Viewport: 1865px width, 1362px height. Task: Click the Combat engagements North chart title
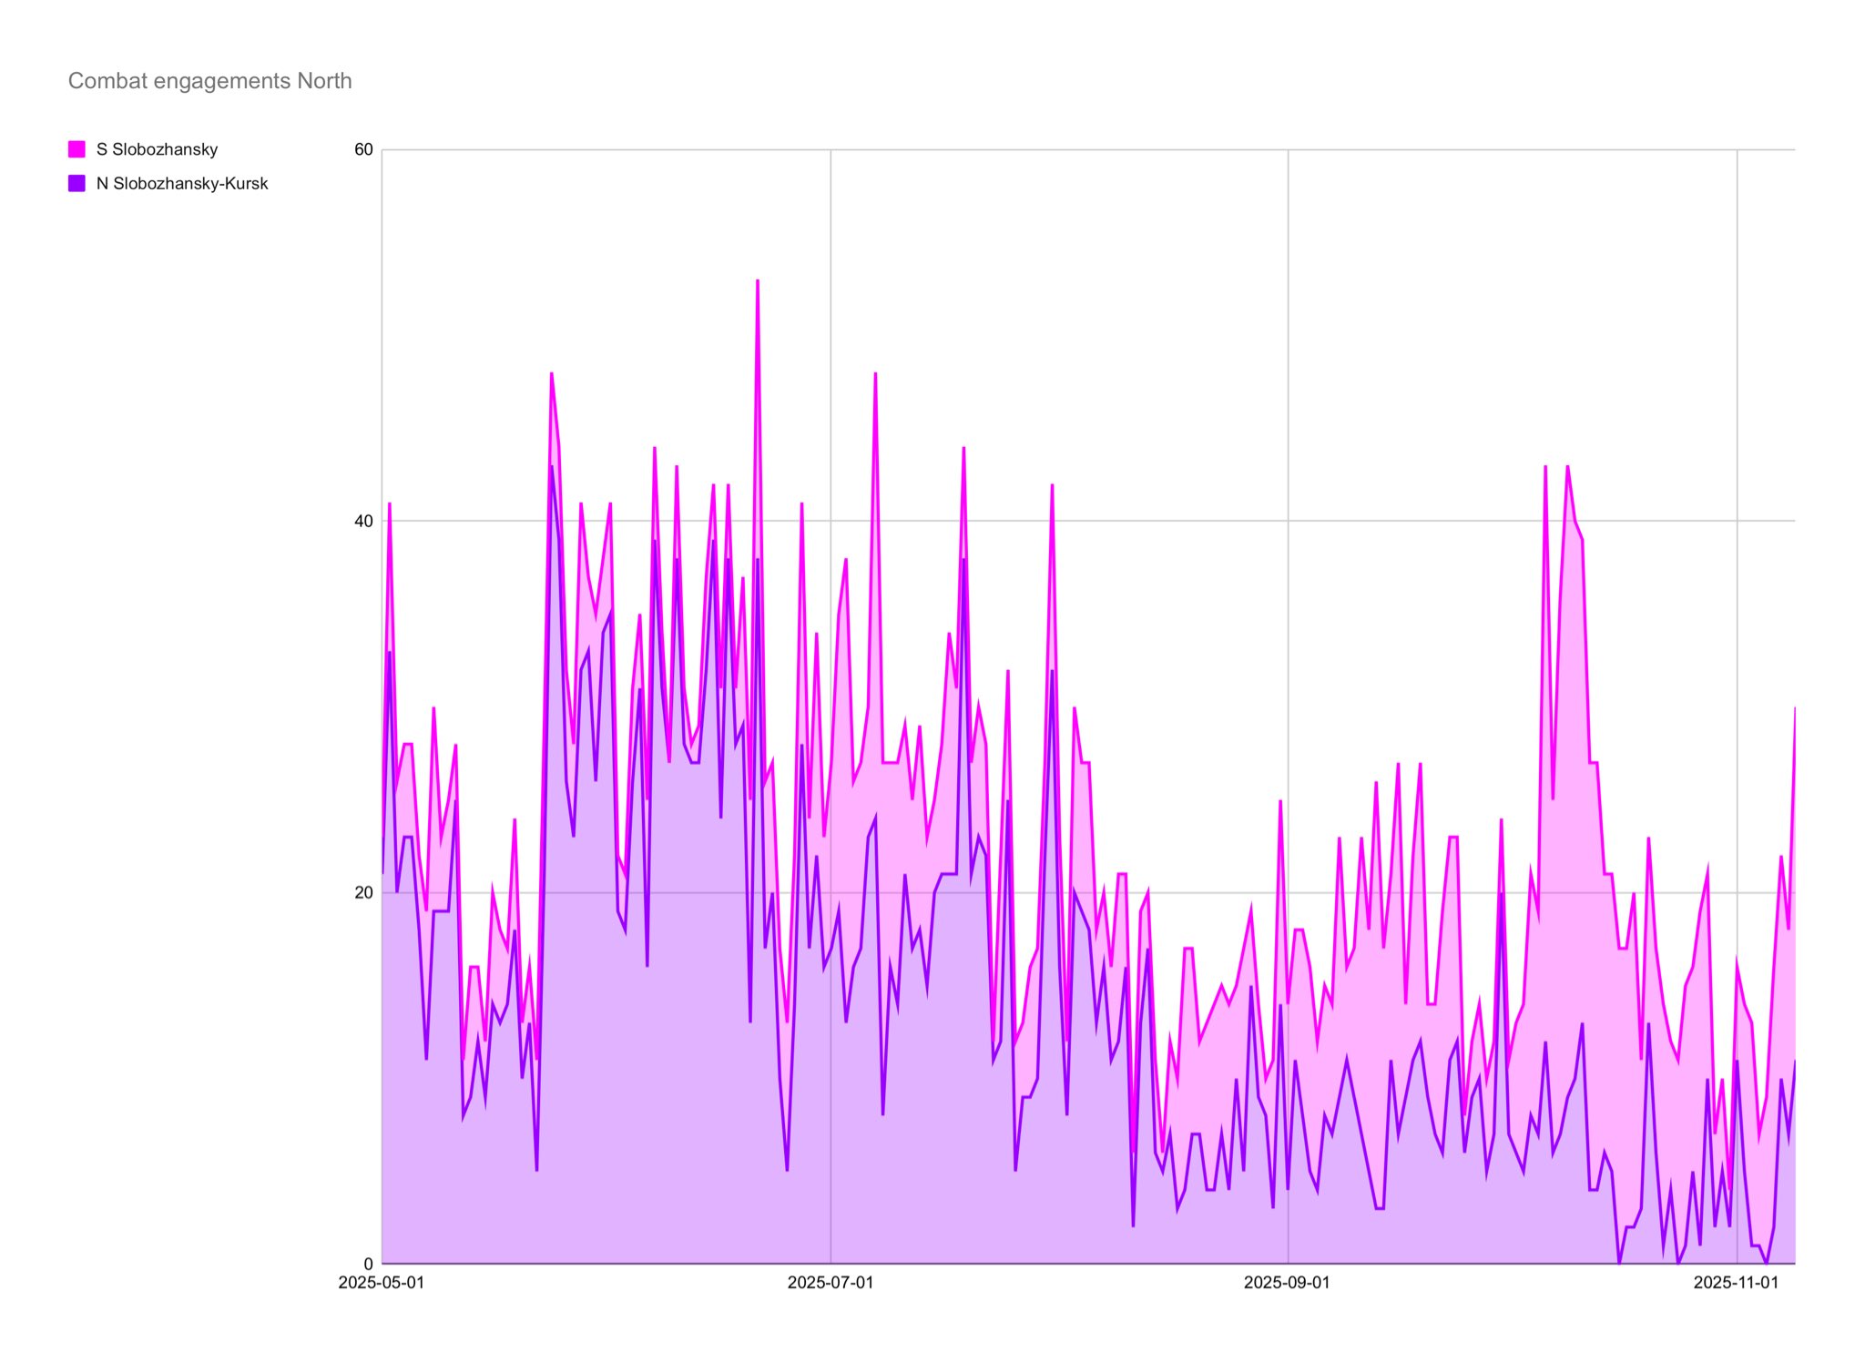(x=209, y=81)
